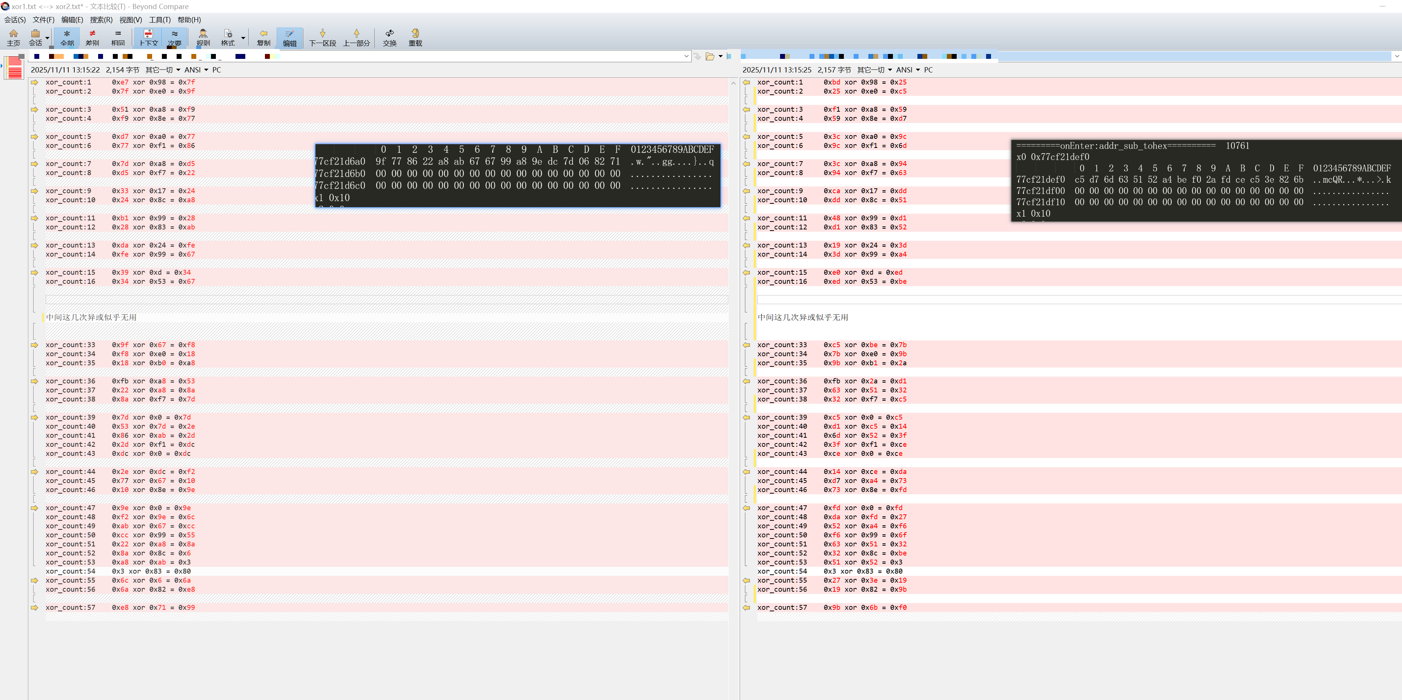Viewport: 1402px width, 700px height.
Task: Go to 上一部分 (Previous section) arrow
Action: pos(356,38)
